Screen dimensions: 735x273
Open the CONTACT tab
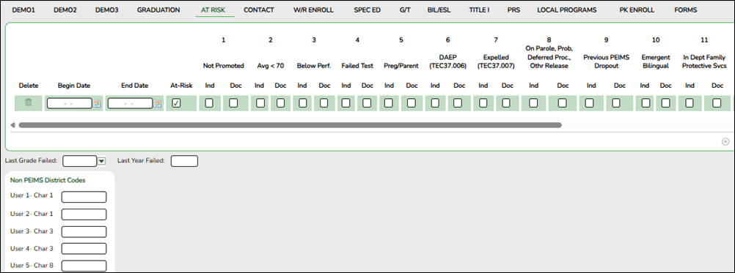(x=259, y=10)
